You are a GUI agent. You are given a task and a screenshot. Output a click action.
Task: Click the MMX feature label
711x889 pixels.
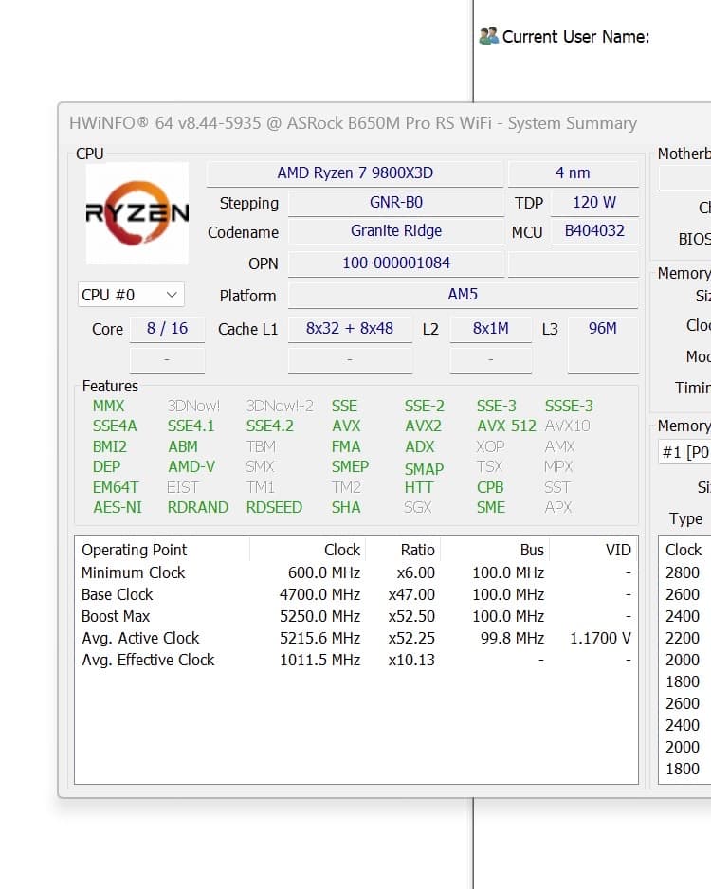point(108,406)
